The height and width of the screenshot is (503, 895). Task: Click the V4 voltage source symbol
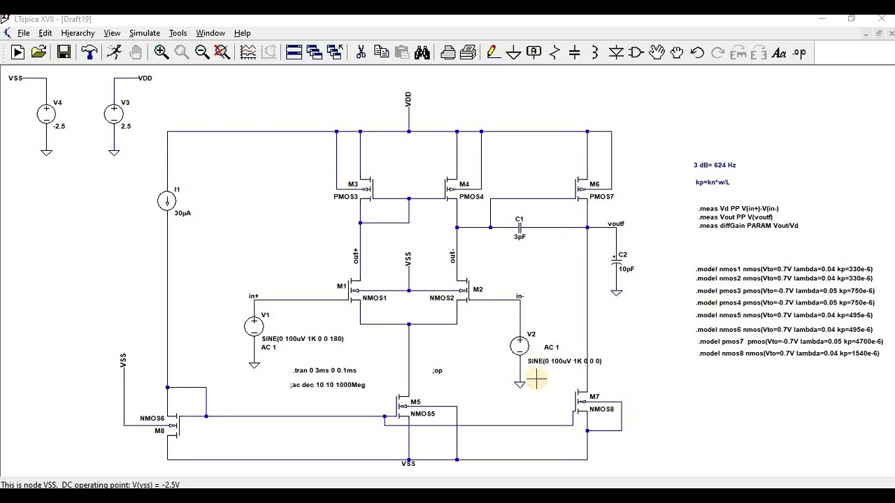(46, 114)
